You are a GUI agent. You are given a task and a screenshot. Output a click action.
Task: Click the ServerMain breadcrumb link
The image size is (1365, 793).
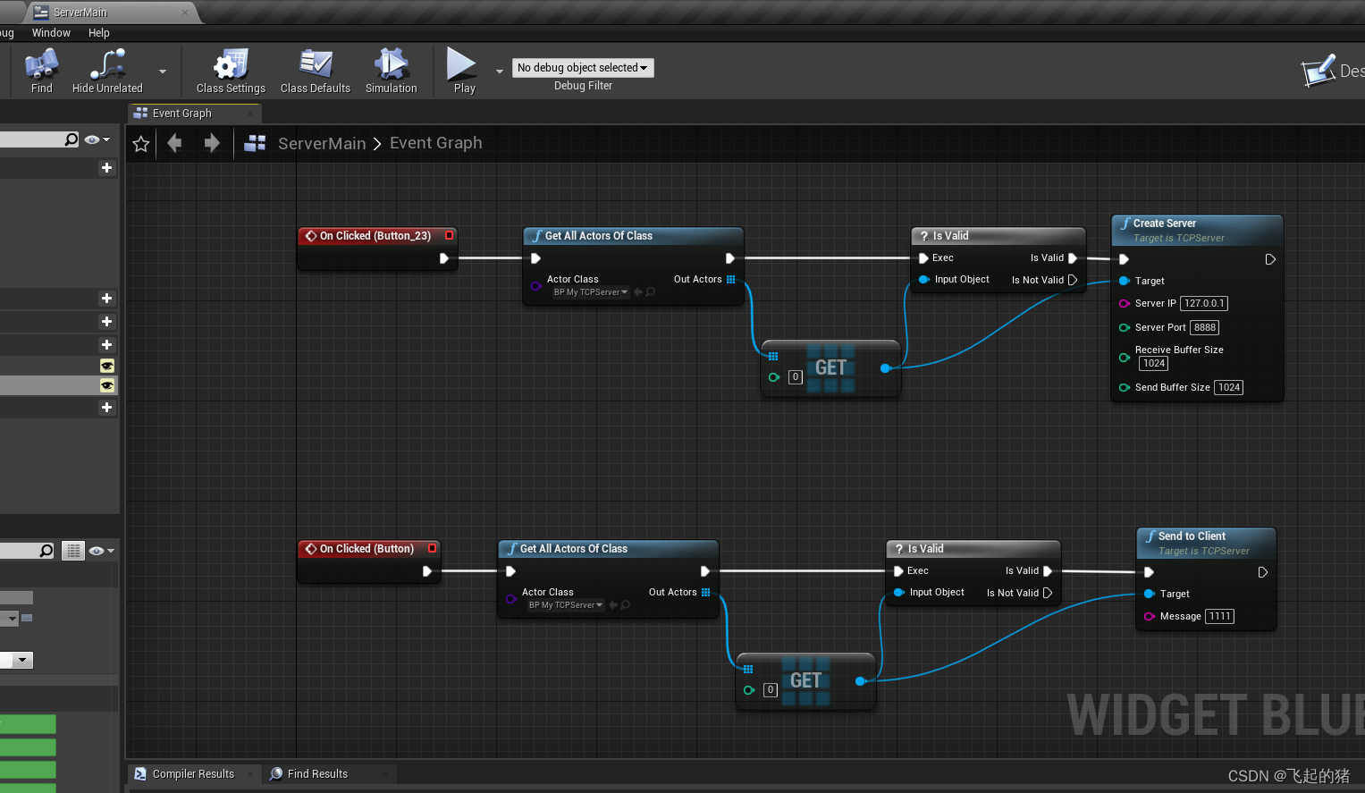pyautogui.click(x=322, y=143)
